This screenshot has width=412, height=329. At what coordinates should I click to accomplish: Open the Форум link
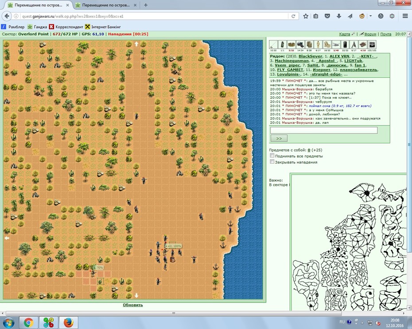point(370,34)
